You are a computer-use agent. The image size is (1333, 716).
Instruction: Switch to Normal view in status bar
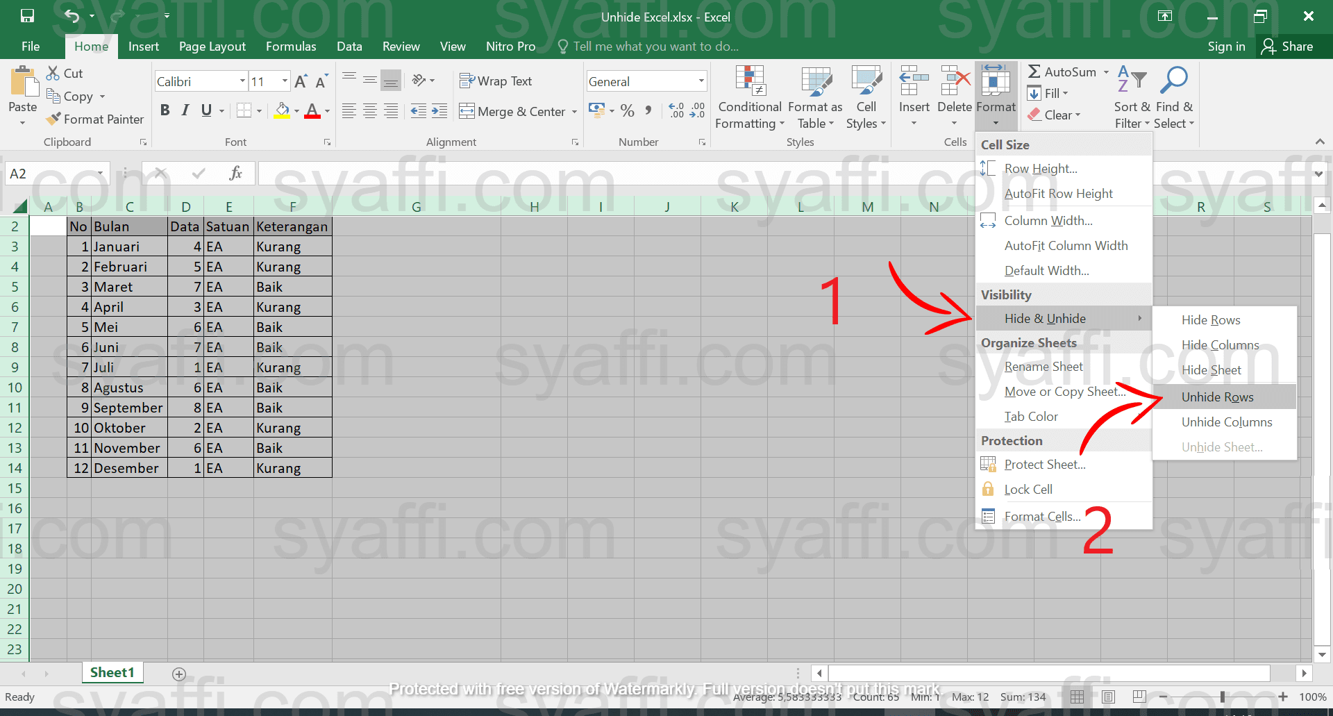click(1077, 697)
